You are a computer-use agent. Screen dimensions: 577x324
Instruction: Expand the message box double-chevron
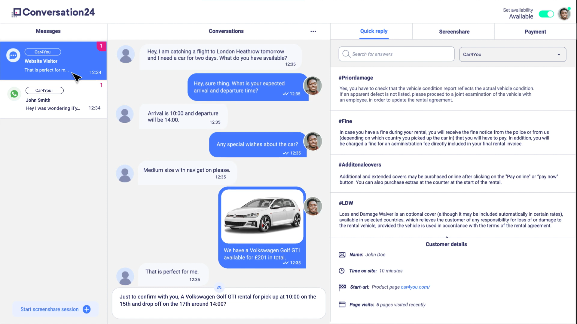219,288
